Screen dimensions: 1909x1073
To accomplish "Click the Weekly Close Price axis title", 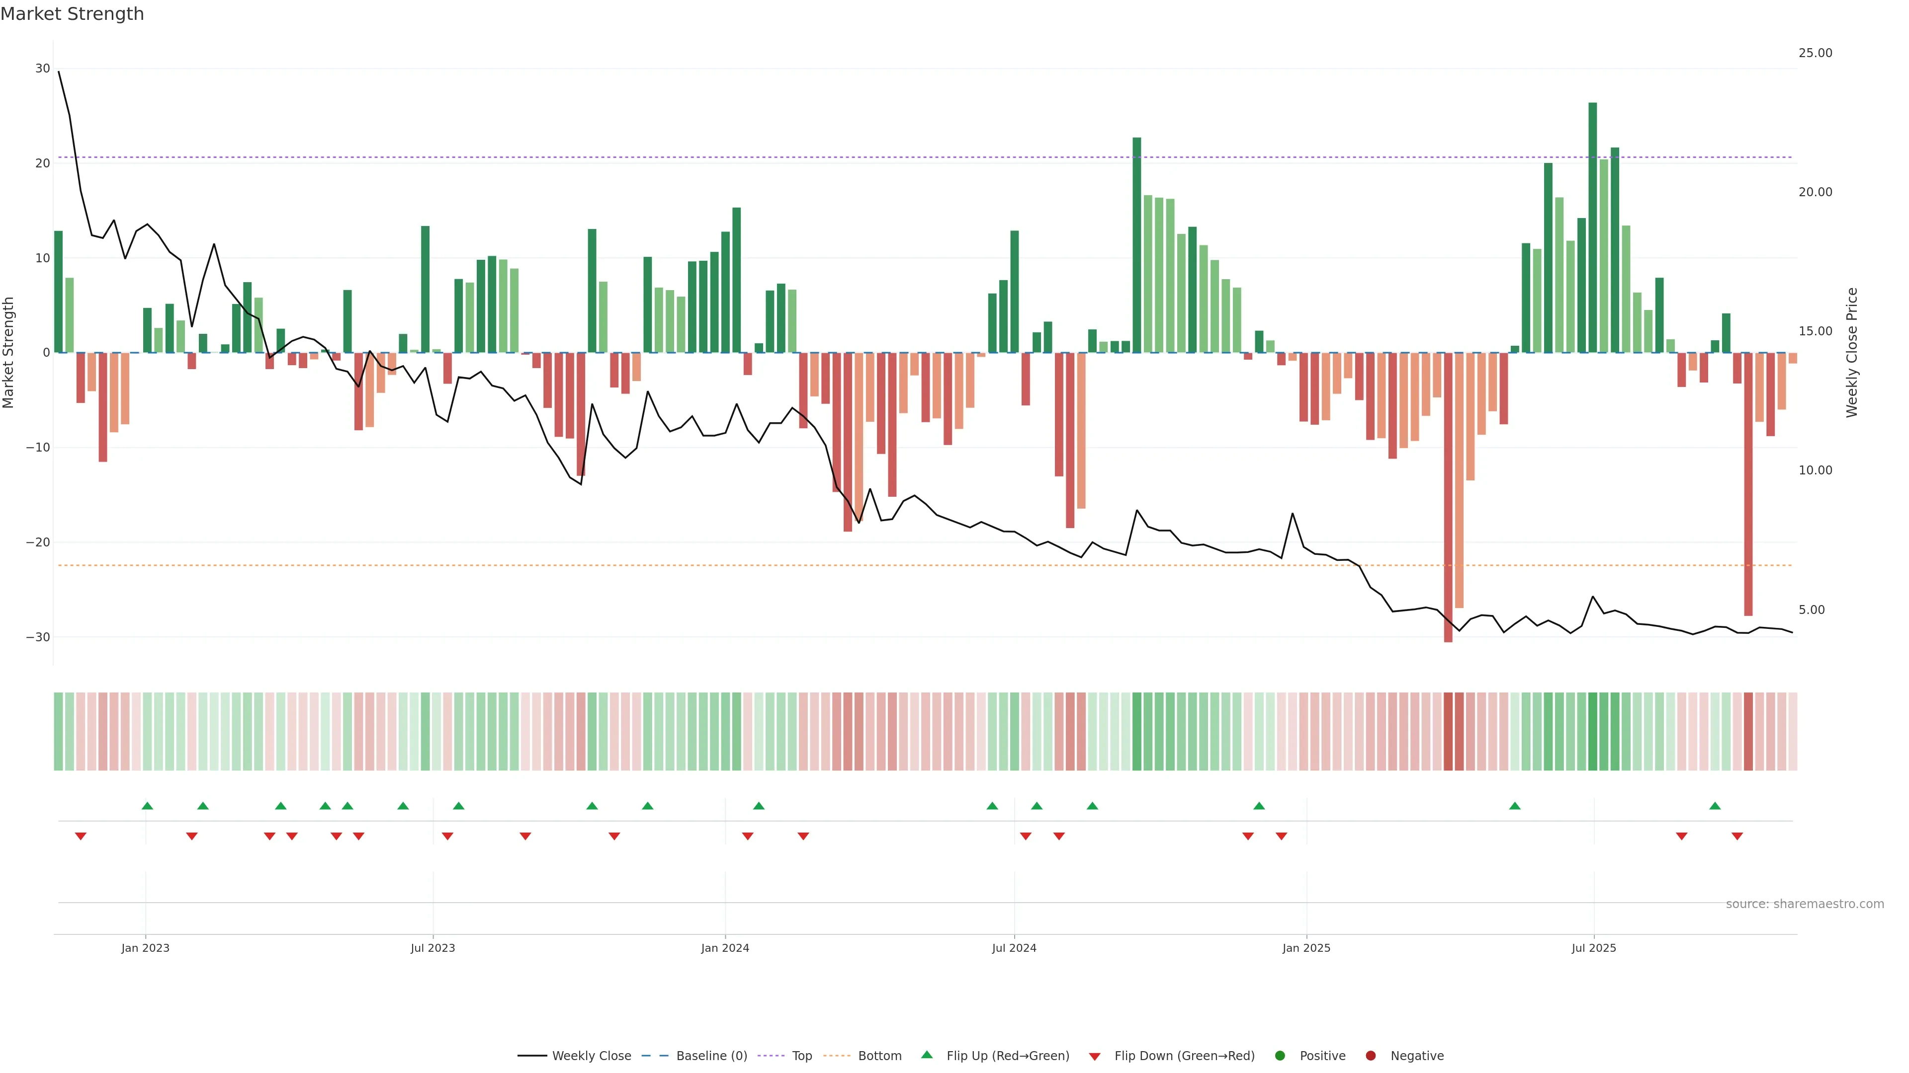I will (1852, 353).
